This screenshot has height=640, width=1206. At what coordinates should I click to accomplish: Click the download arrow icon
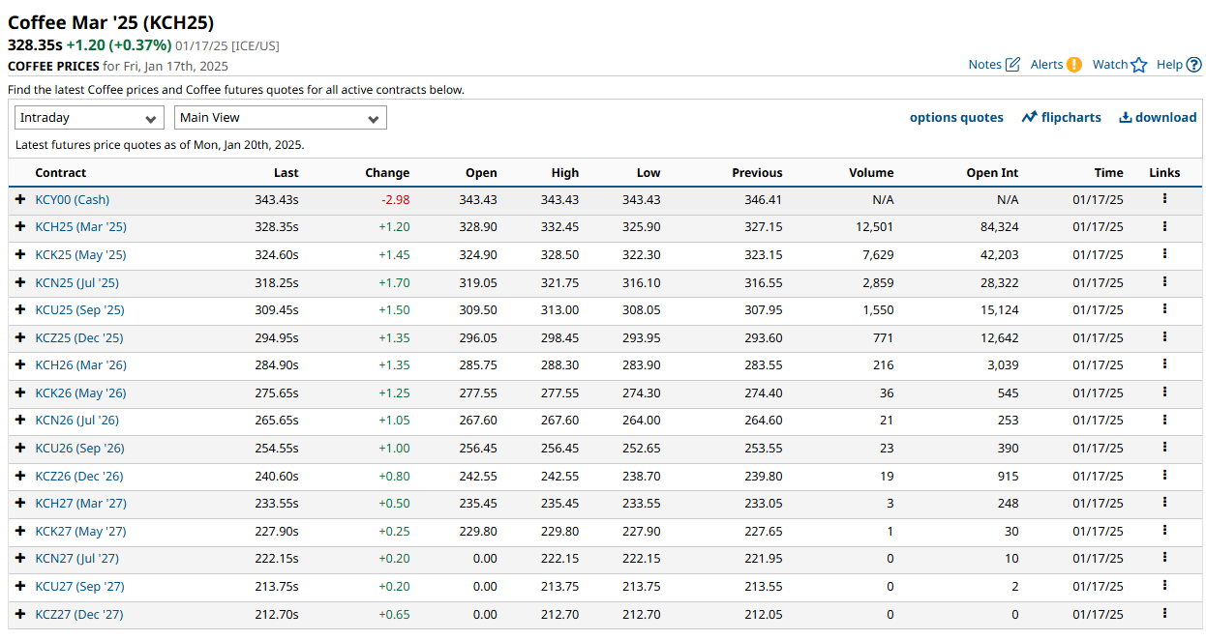click(1125, 117)
